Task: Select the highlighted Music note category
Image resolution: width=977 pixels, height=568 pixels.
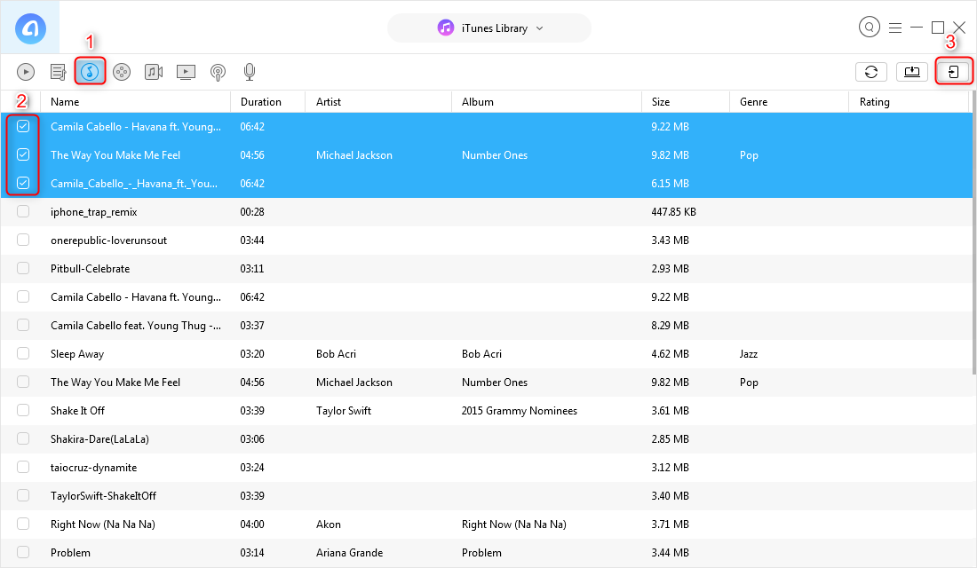Action: click(x=90, y=72)
